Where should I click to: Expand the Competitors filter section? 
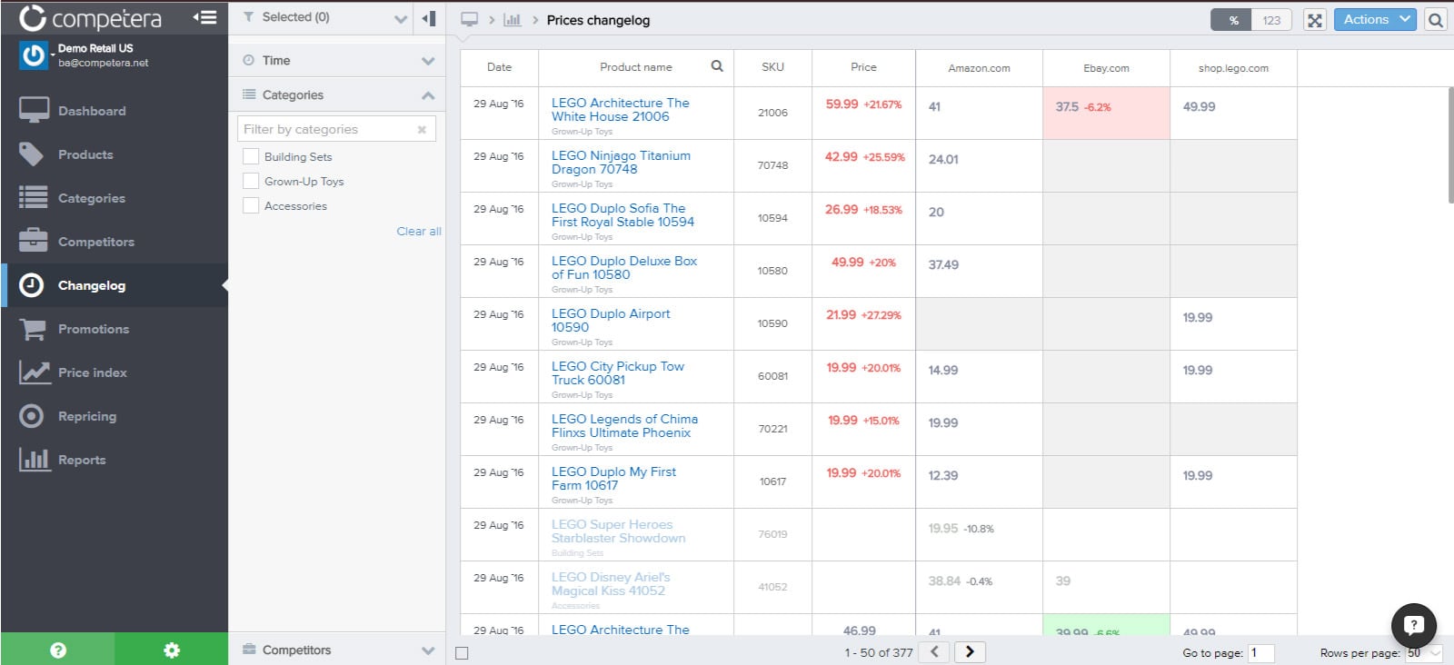428,650
